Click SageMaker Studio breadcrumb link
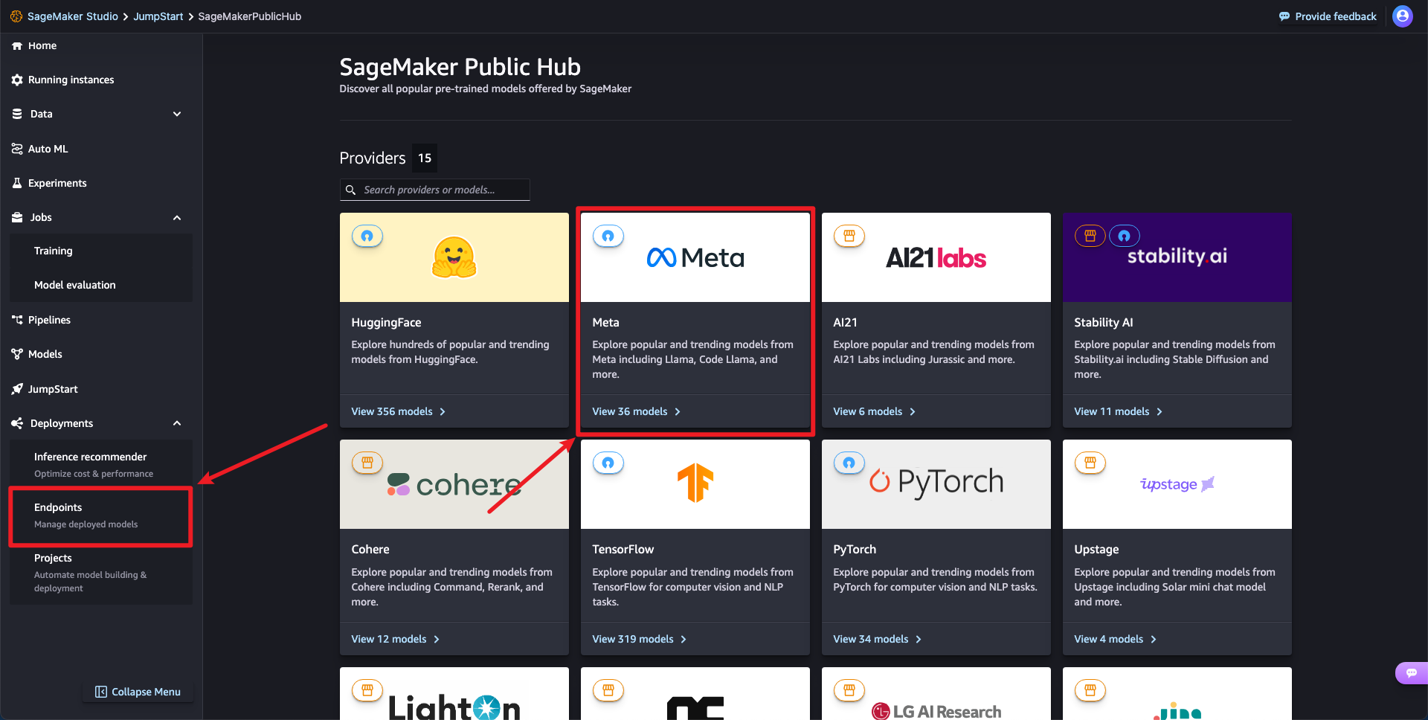Viewport: 1428px width, 720px height. click(x=73, y=16)
